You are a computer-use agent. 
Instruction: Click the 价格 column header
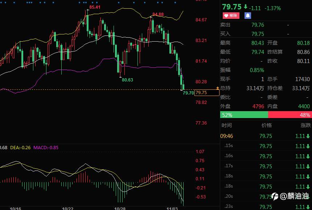click(x=267, y=125)
